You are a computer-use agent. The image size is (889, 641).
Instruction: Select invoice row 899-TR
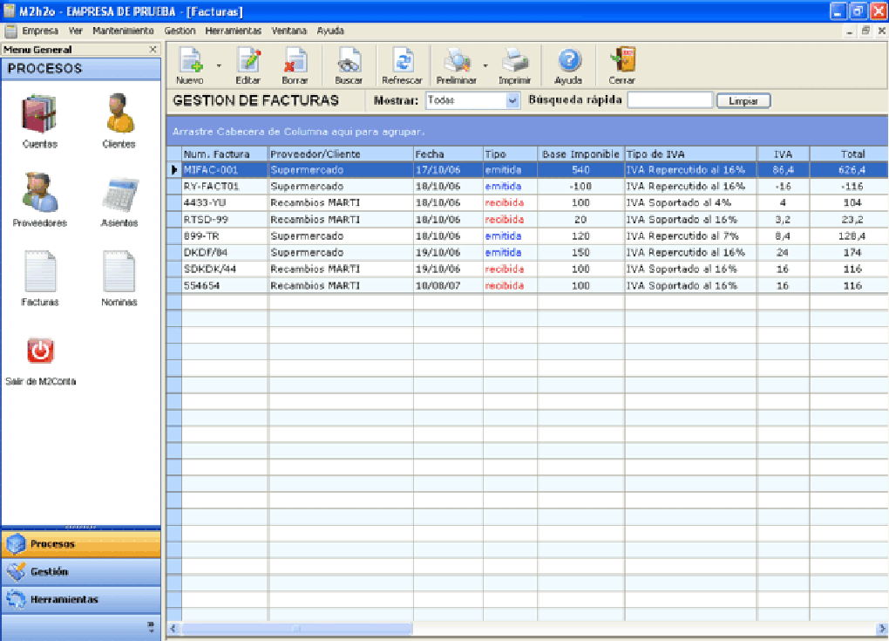click(534, 236)
